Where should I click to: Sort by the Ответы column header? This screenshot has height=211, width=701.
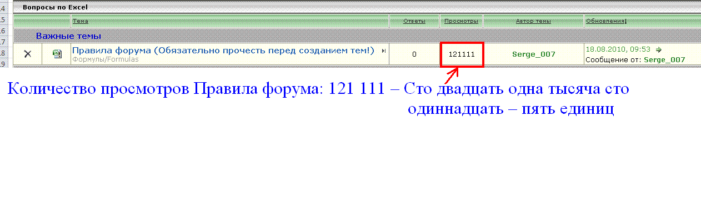(414, 21)
